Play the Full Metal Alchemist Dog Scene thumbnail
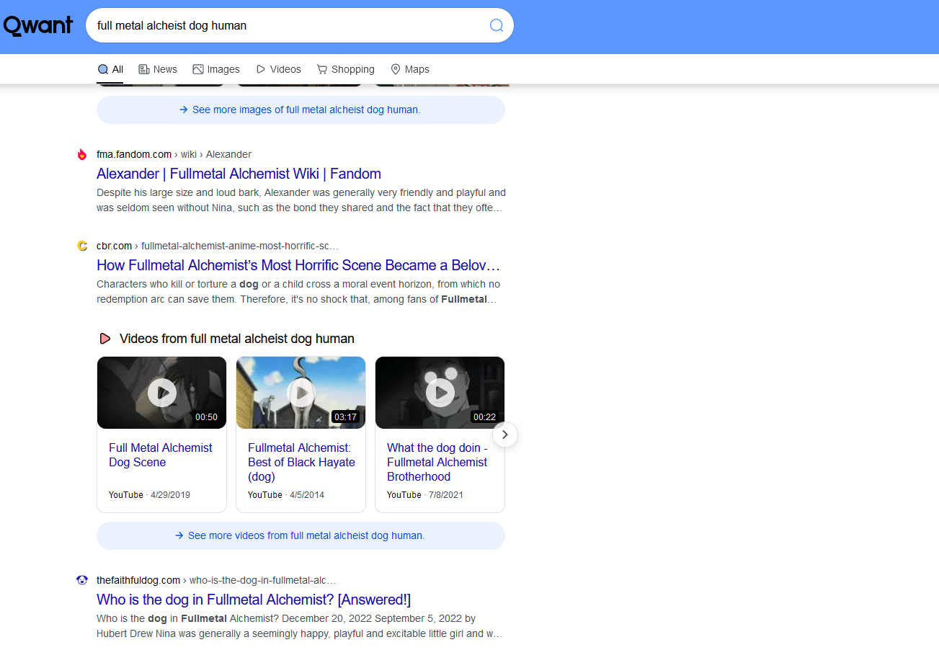Viewport: 939px width, 650px height. [162, 393]
